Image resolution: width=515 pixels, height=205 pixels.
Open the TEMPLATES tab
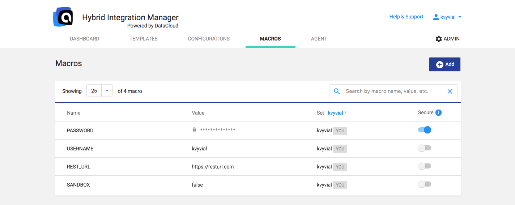point(144,39)
